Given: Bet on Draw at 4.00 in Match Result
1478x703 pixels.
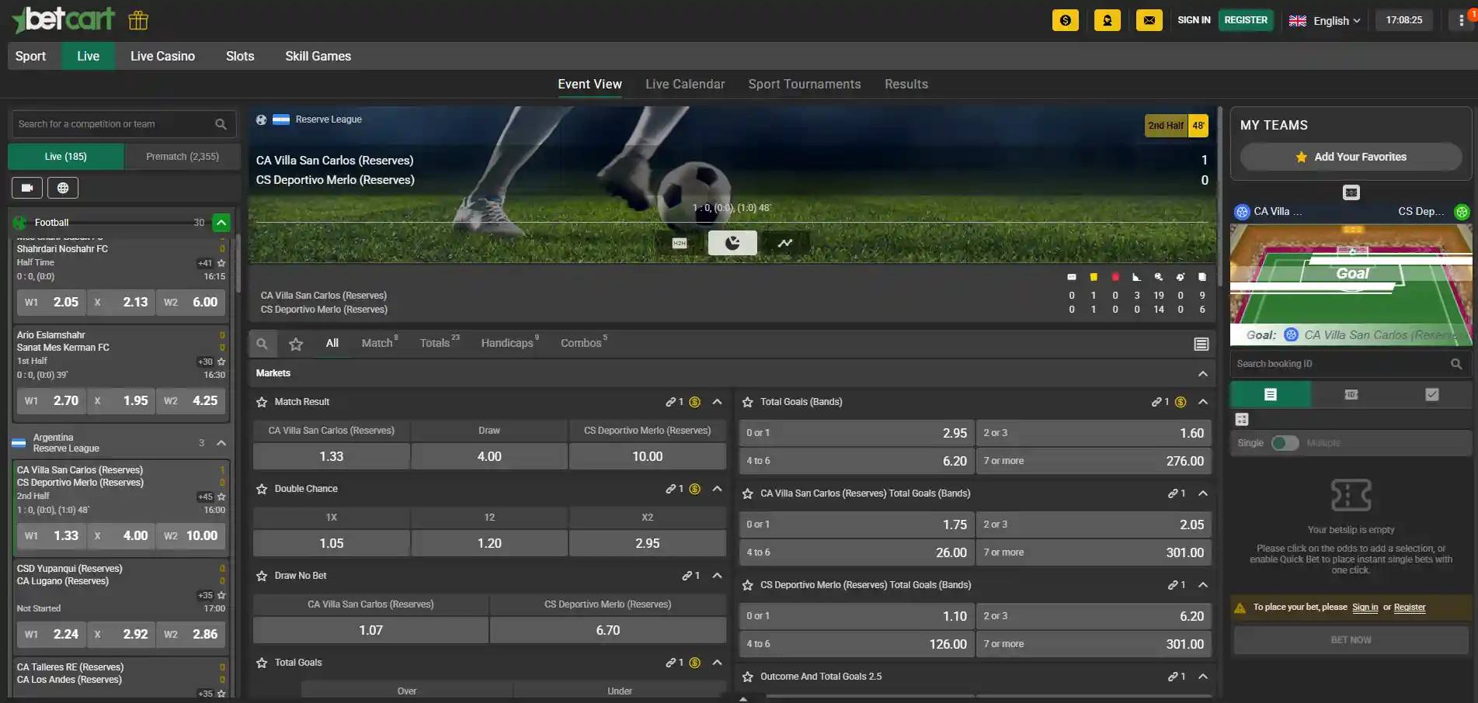Looking at the screenshot, I should coord(489,456).
